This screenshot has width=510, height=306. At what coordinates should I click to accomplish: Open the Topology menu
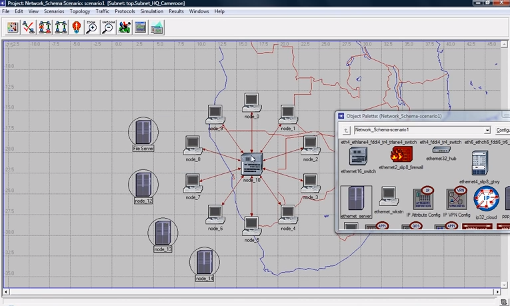pos(80,11)
